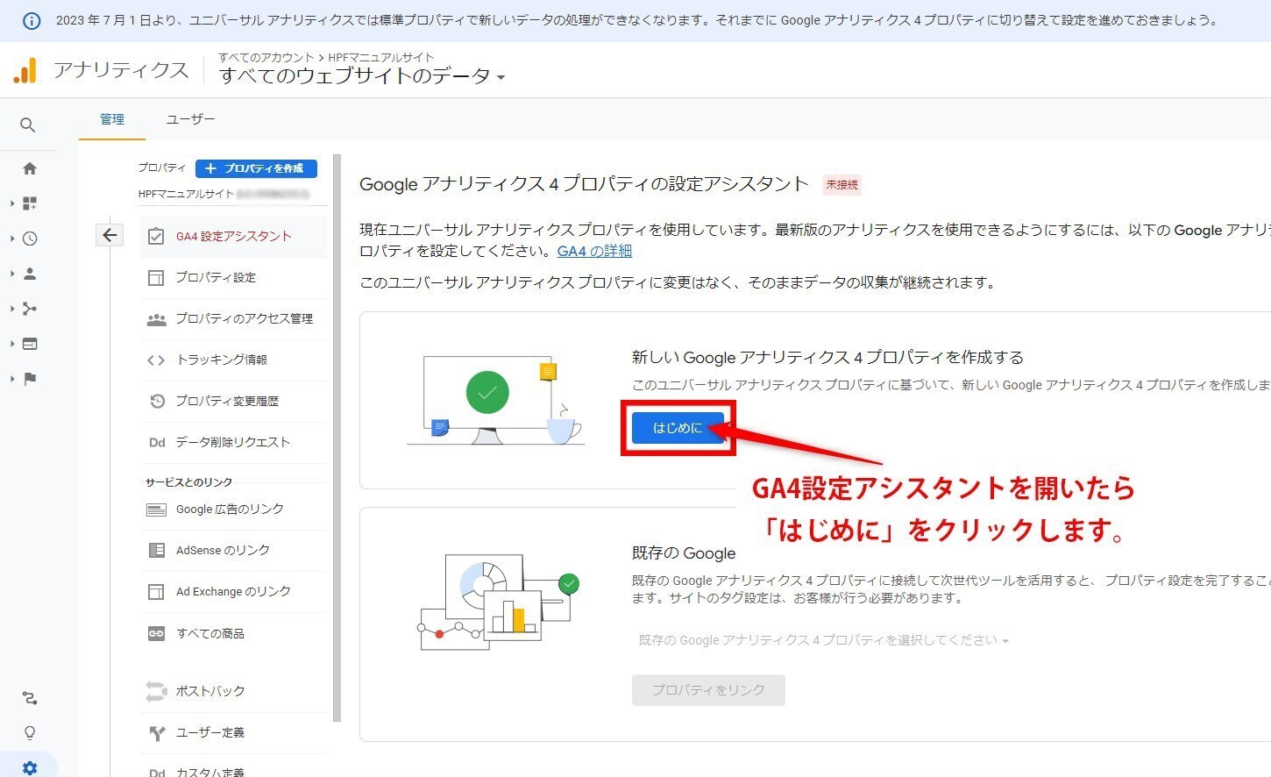Open the Conversions flag icon
The width and height of the screenshot is (1271, 777).
[30, 379]
